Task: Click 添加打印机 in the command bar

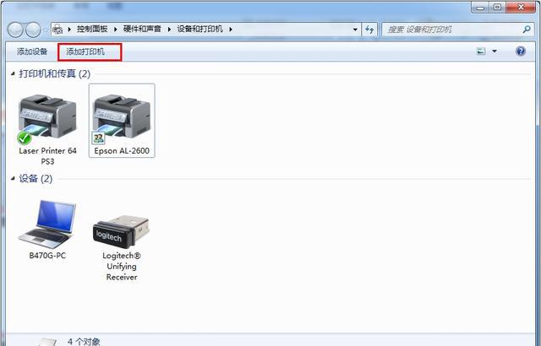Action: point(85,51)
